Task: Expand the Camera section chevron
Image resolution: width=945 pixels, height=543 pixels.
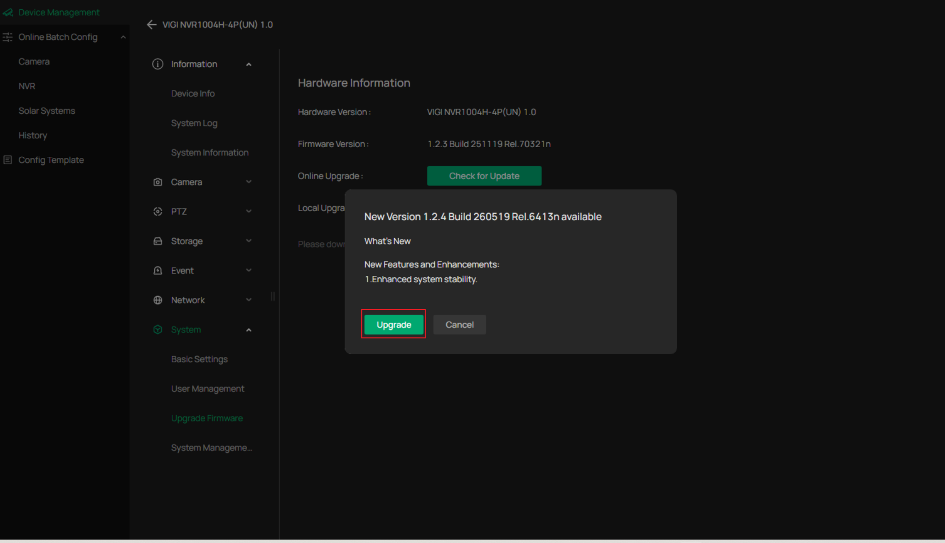Action: click(249, 182)
